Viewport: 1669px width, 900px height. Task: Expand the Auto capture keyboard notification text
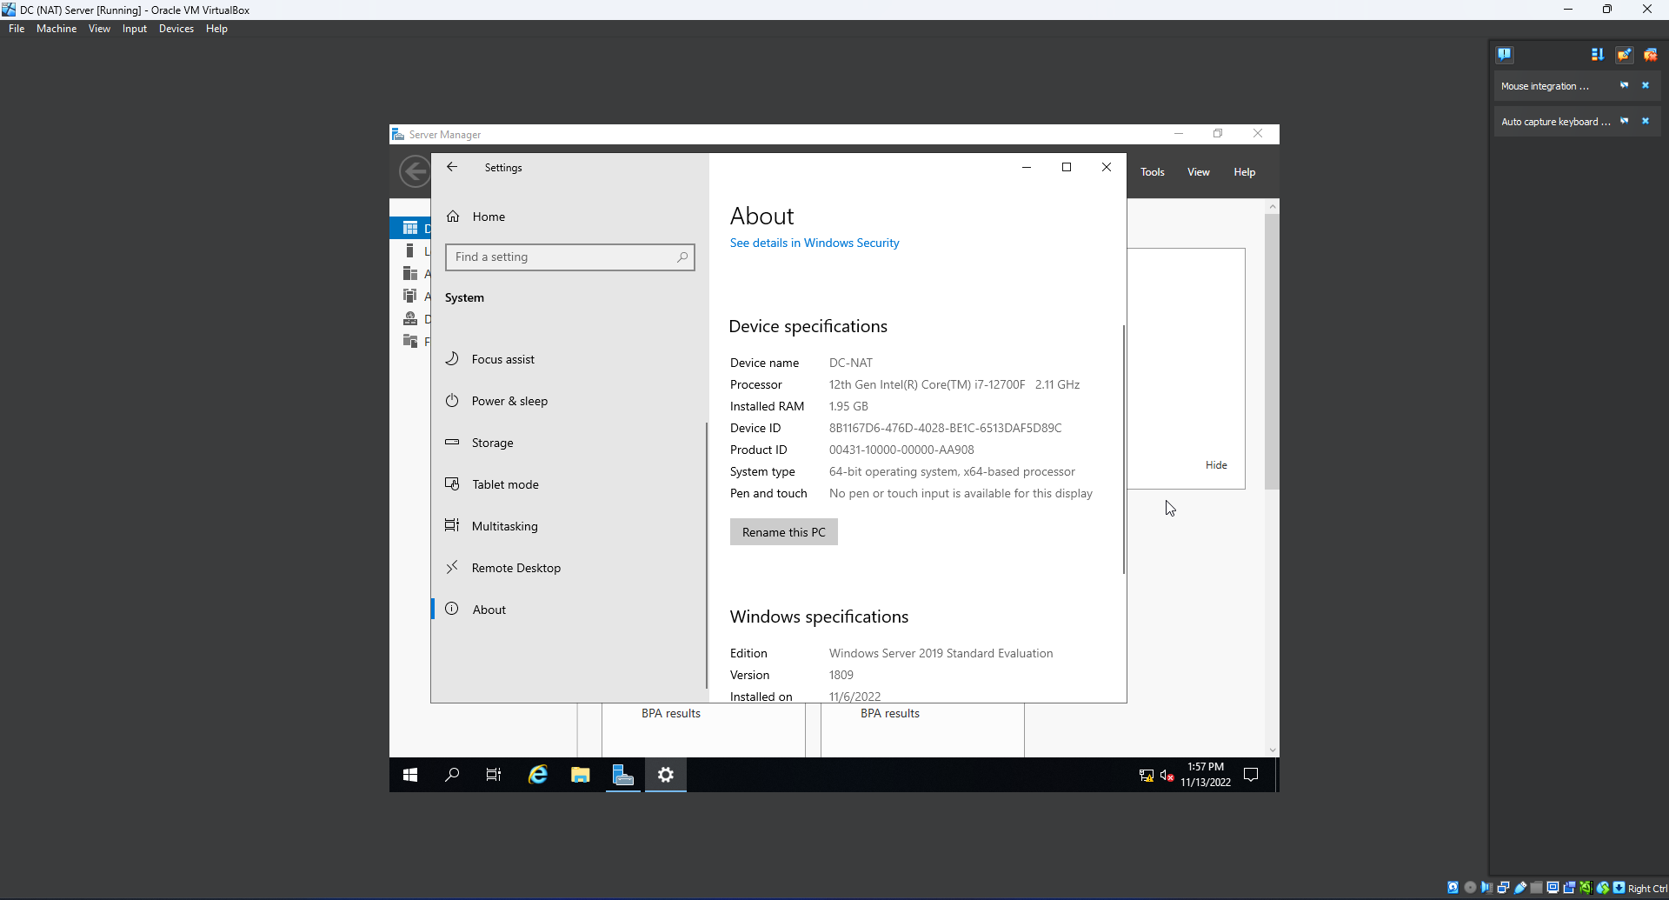click(x=1555, y=122)
